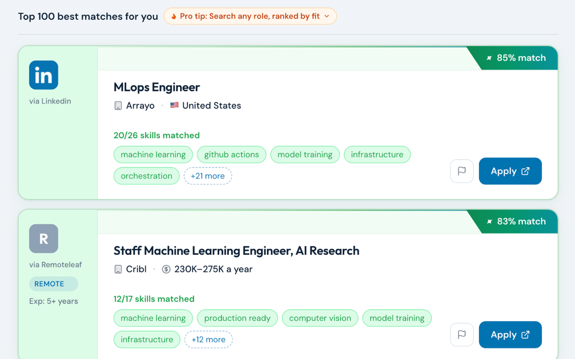Click the Cribl company name

point(137,269)
